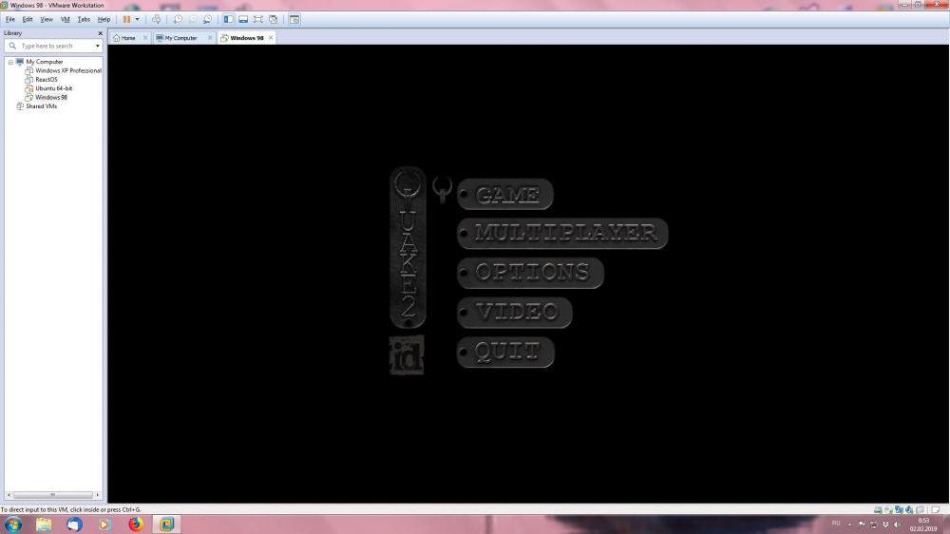Open the snapshot manager
950x534 pixels.
point(208,19)
